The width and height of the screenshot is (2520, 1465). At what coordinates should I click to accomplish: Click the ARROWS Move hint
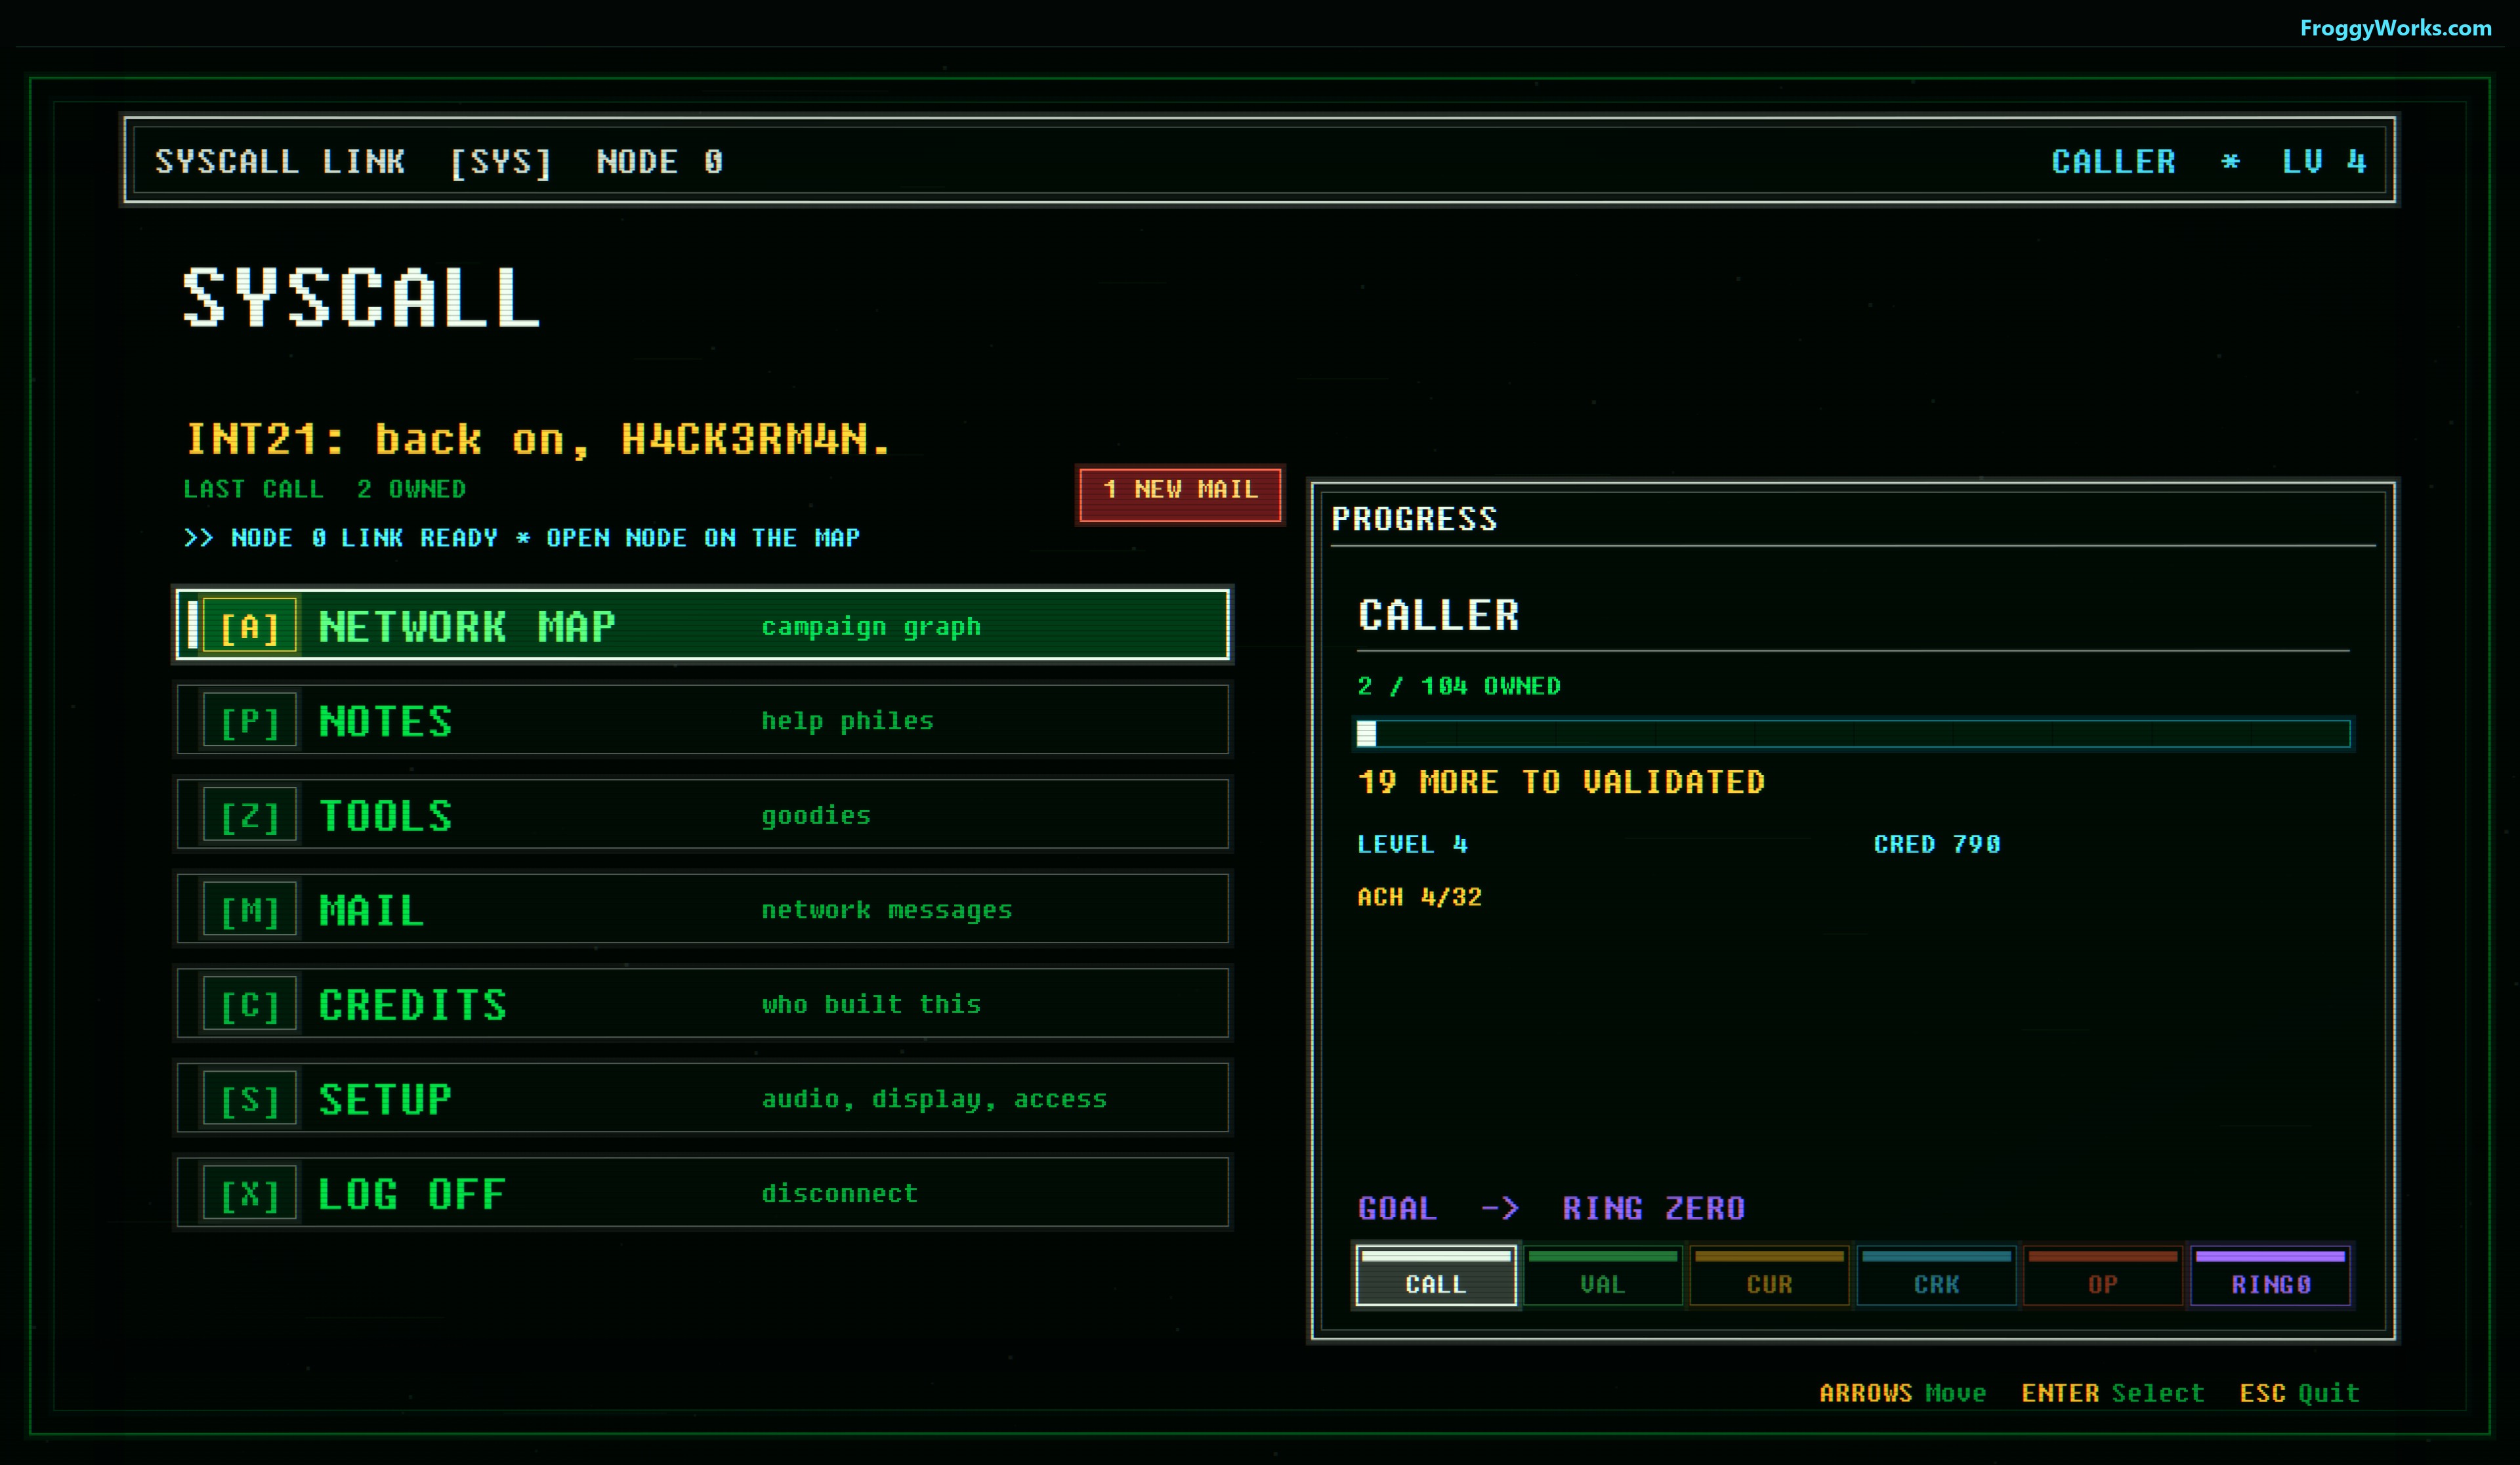1902,1393
